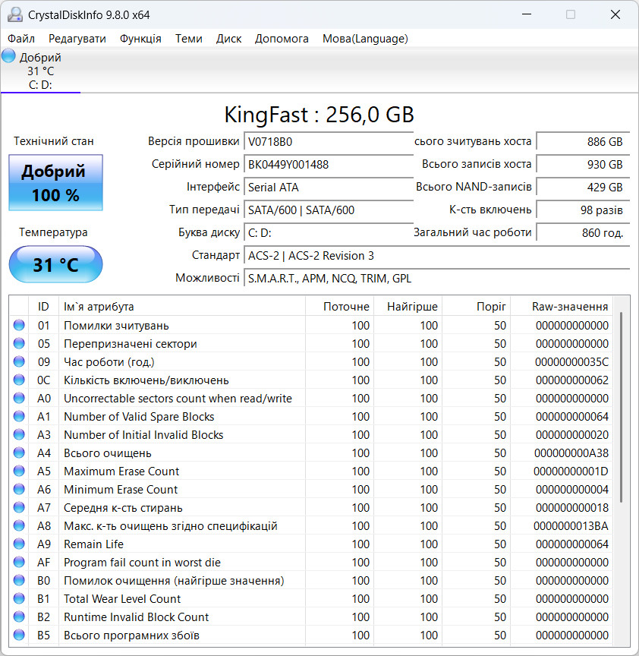Click the attribute list vertical scrollbar thumb

pos(622,407)
